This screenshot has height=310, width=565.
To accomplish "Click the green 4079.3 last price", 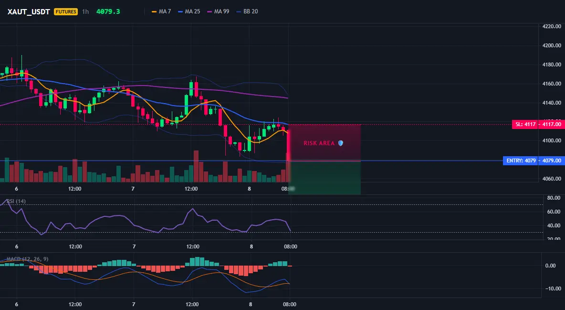I will [x=108, y=11].
